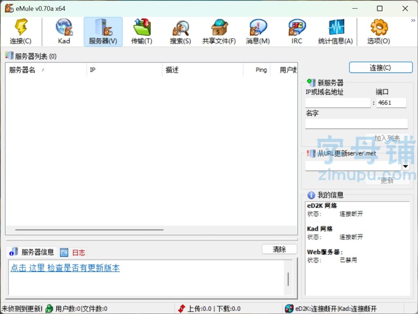Image resolution: width=418 pixels, height=314 pixels.
Task: Sort by Users (用户数) column header
Action: coord(284,70)
